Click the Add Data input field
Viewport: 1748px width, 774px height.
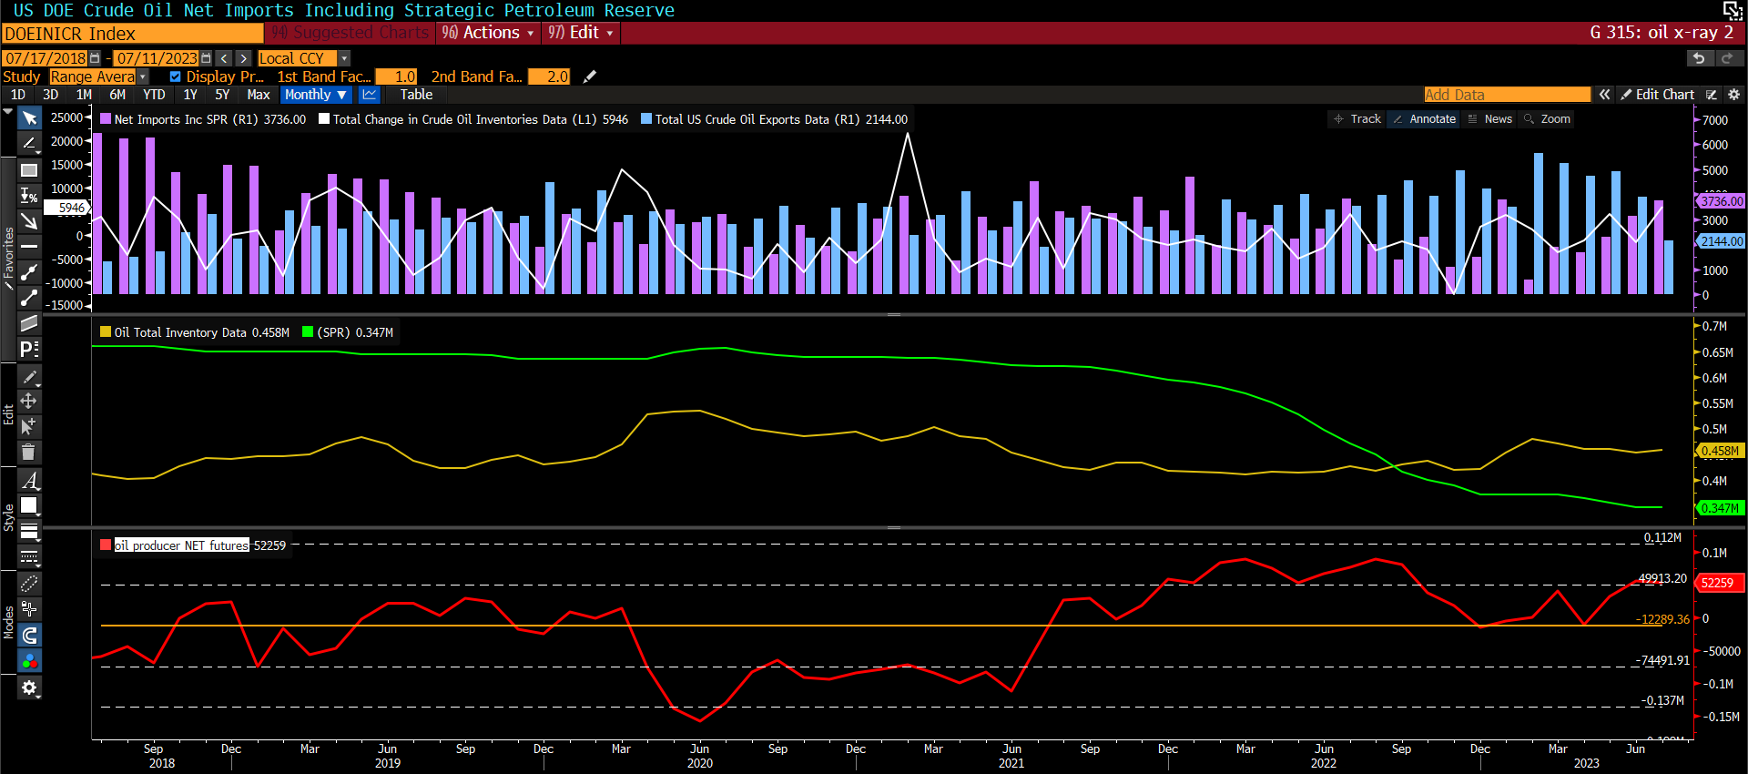(1507, 95)
